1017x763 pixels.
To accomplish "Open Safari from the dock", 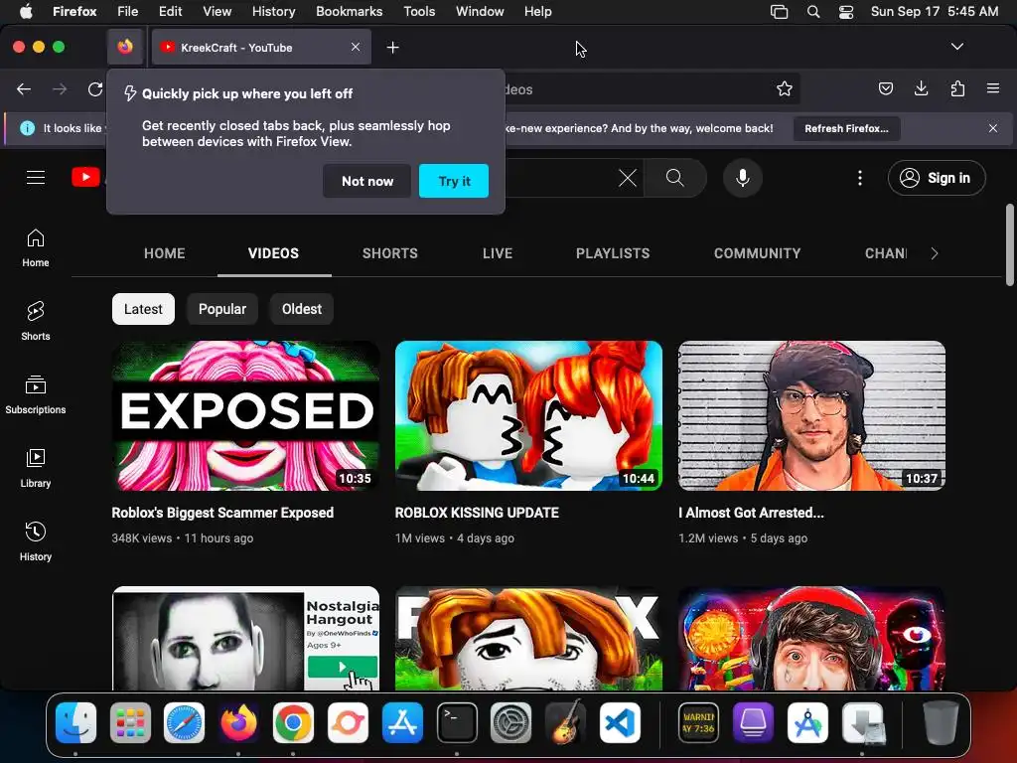I will click(184, 723).
